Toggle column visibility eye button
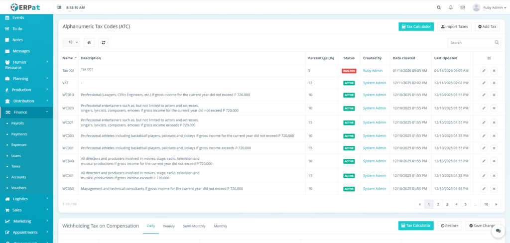510x243 pixels. [x=89, y=43]
